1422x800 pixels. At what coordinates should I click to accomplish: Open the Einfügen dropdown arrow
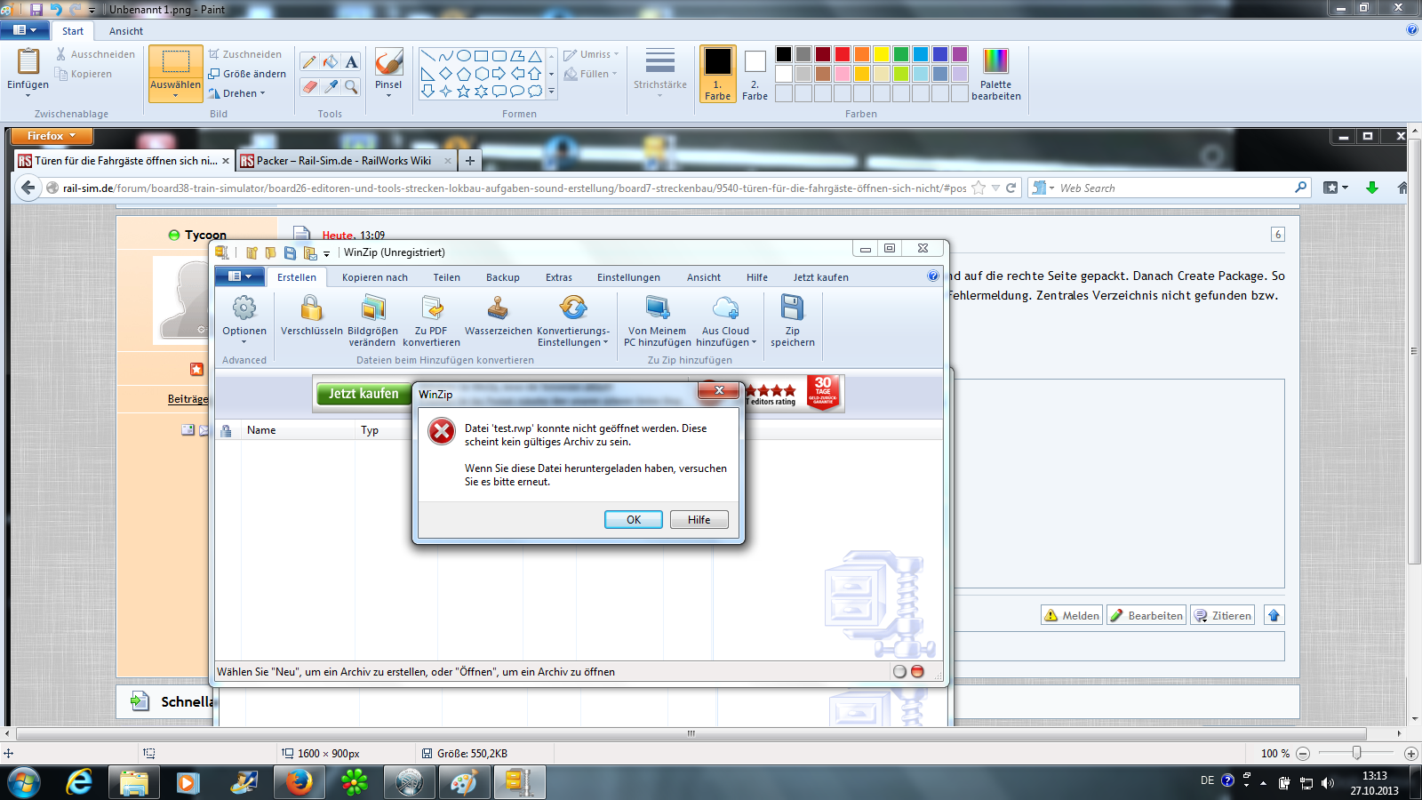click(x=28, y=95)
